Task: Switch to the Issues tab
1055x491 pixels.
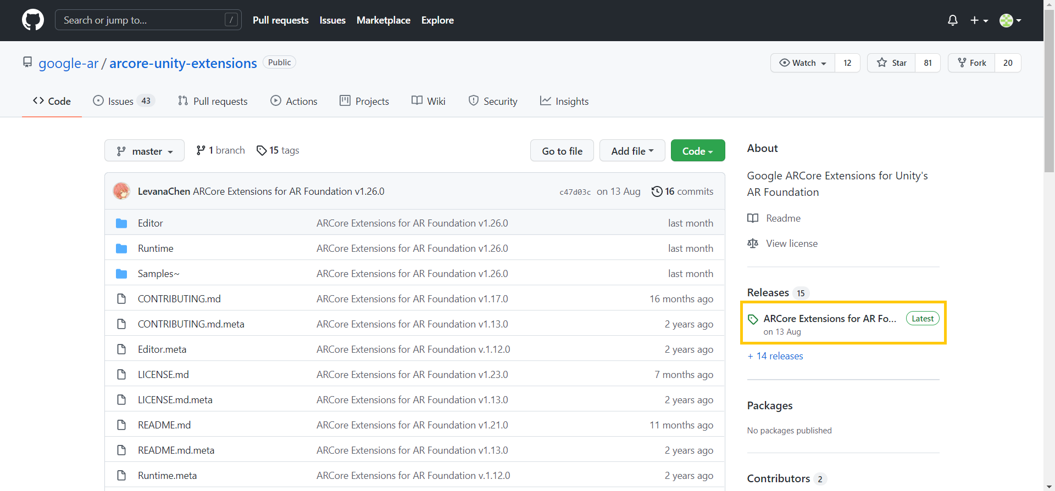Action: pos(124,101)
